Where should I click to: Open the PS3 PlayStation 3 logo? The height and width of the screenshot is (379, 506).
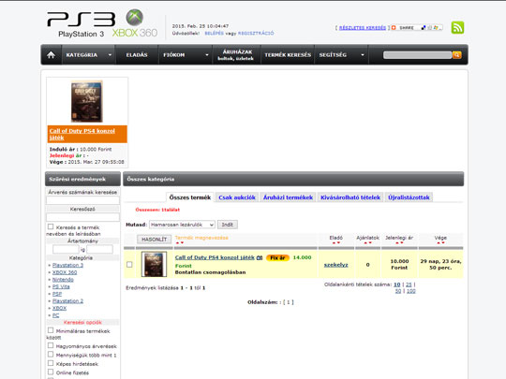click(81, 24)
